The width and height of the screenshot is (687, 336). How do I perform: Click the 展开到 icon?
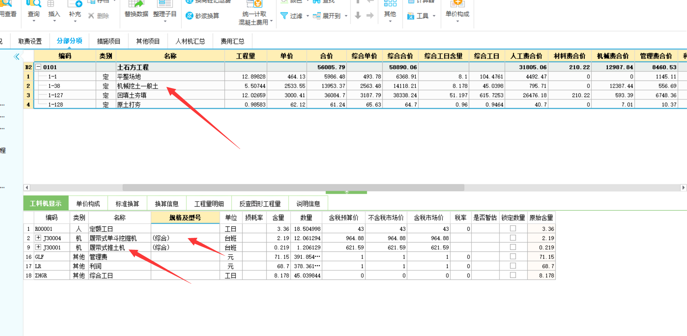(317, 16)
